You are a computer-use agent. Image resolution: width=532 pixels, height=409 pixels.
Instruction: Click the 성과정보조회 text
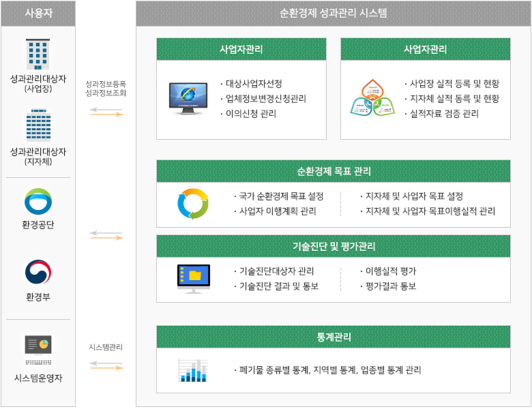[106, 93]
